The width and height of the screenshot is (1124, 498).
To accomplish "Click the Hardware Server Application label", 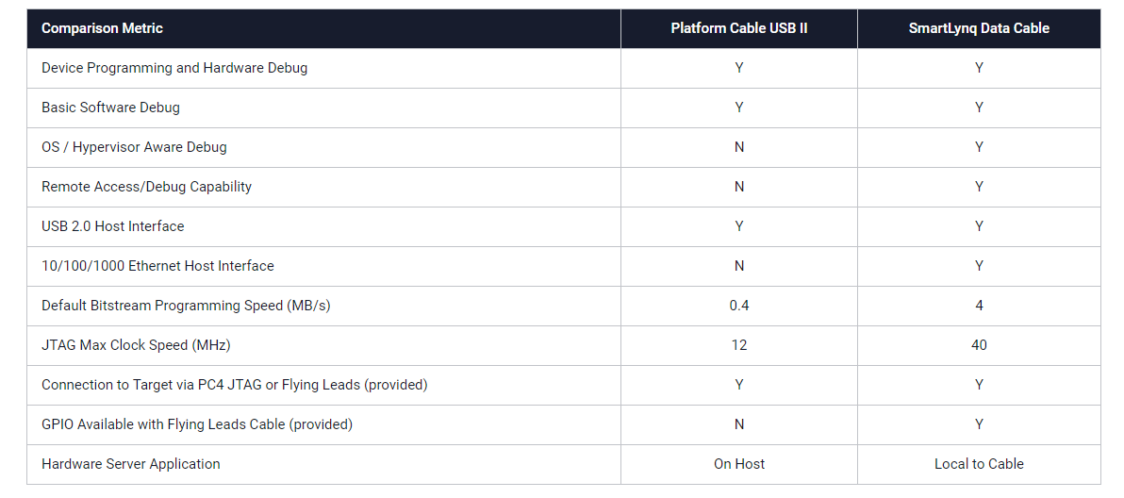I will click(x=130, y=464).
